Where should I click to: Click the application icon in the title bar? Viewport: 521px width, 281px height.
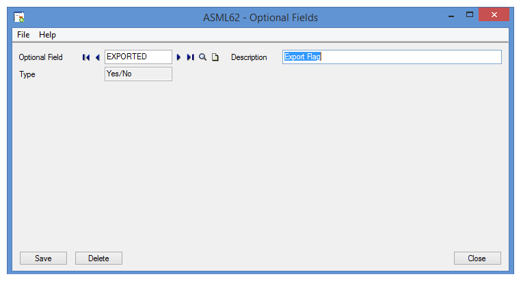click(x=19, y=16)
